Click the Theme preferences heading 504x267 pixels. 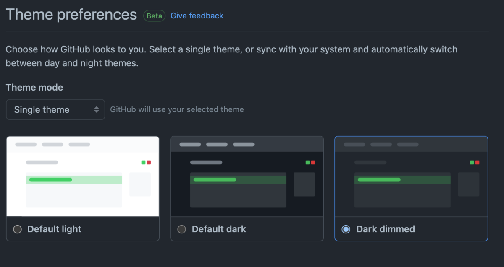pyautogui.click(x=71, y=15)
